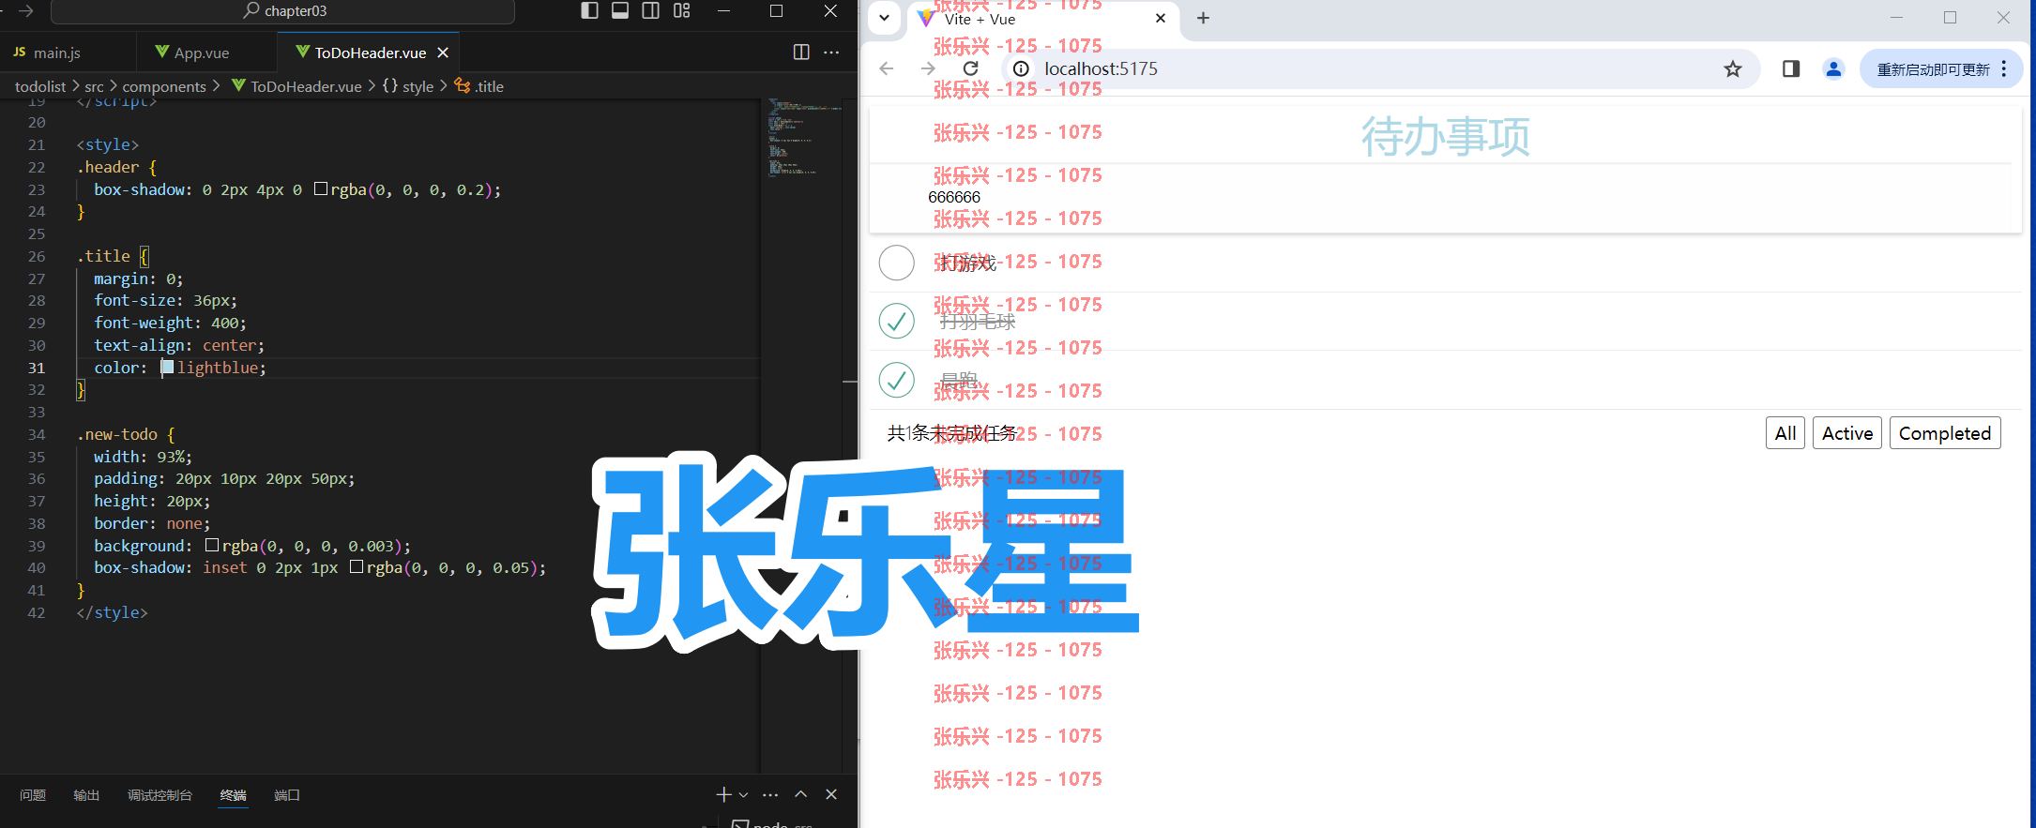Toggle secondary side bar layout icon

click(650, 10)
